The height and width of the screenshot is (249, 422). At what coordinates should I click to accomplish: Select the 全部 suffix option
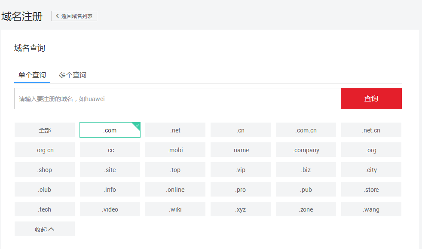pos(45,130)
